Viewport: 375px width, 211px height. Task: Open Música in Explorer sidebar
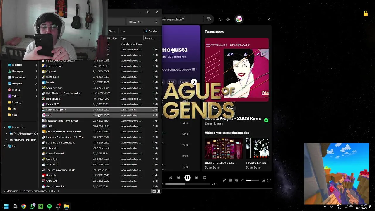16,90
